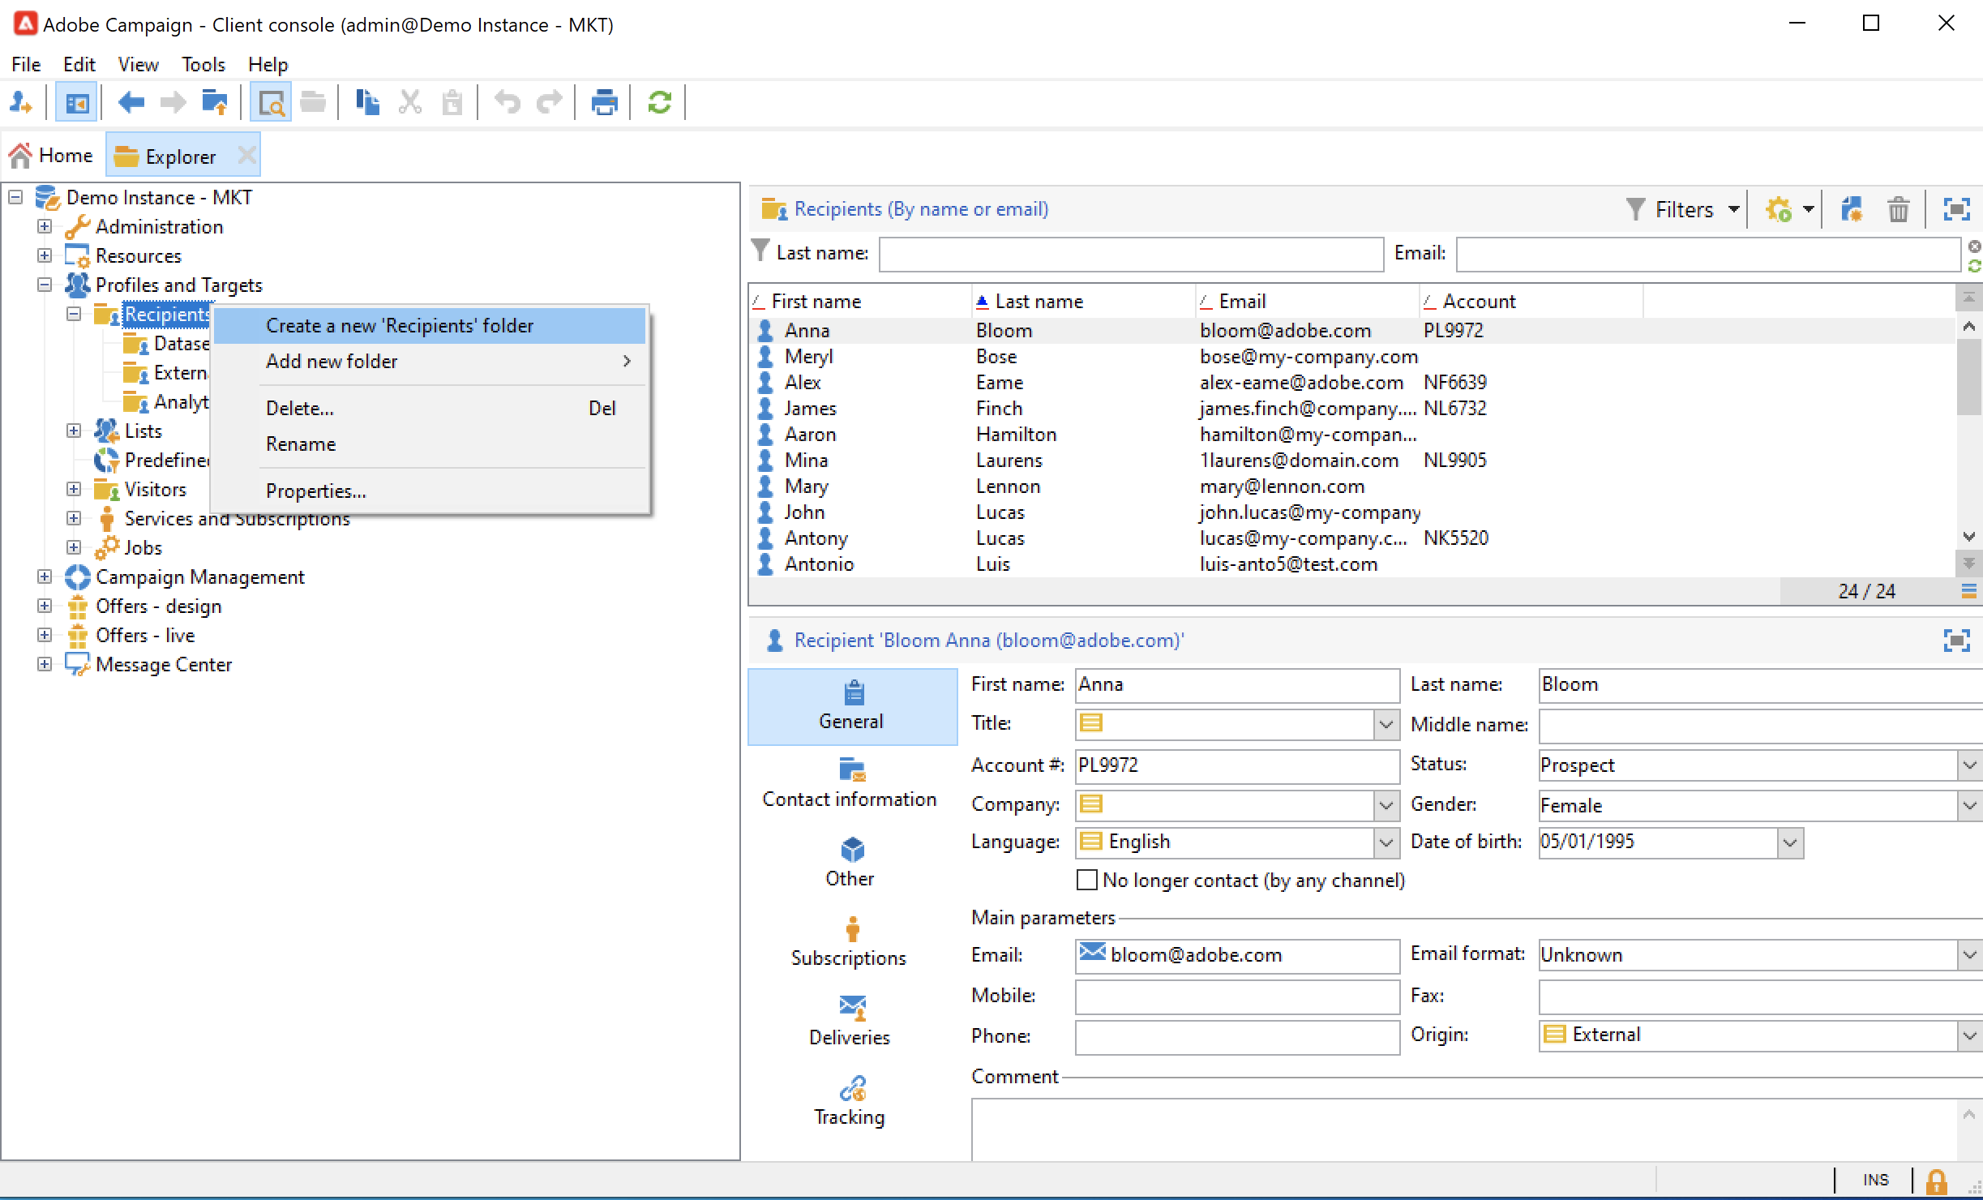The image size is (1983, 1200).
Task: Choose Create a new 'Recipients' folder
Action: 400,326
